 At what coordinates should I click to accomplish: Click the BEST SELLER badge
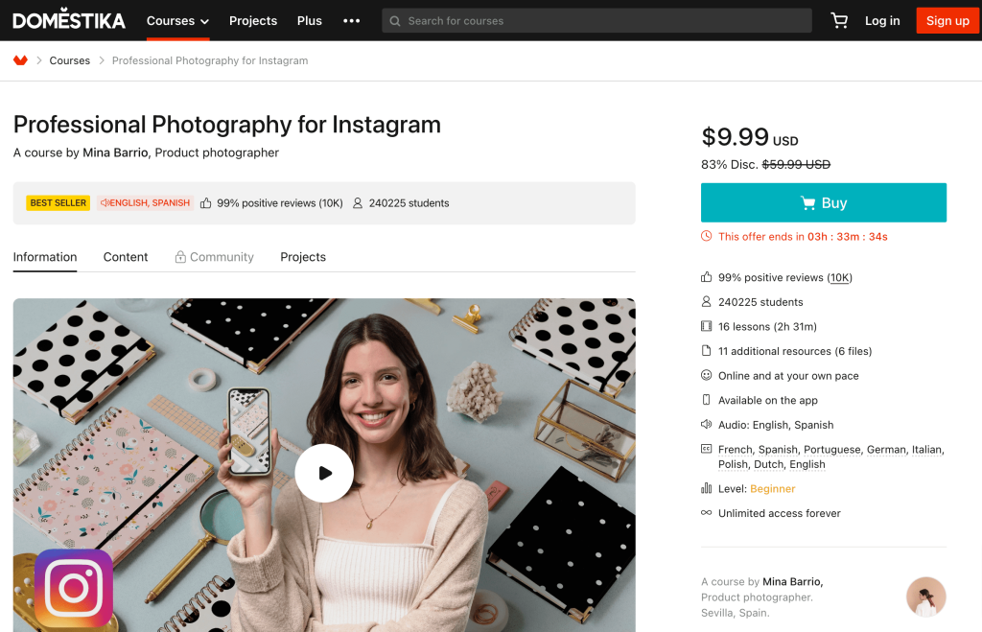58,203
